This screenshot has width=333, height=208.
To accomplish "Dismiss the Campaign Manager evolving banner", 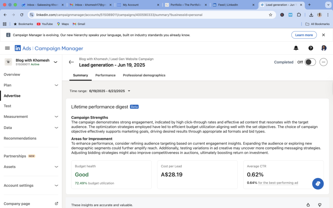I will point(323,35).
